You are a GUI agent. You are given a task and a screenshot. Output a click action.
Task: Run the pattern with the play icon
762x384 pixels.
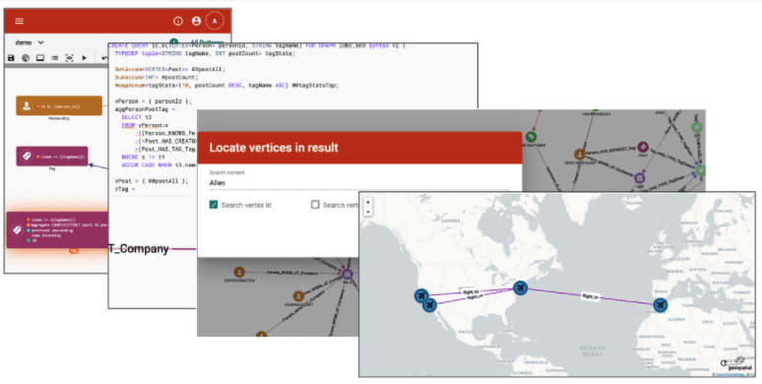84,58
